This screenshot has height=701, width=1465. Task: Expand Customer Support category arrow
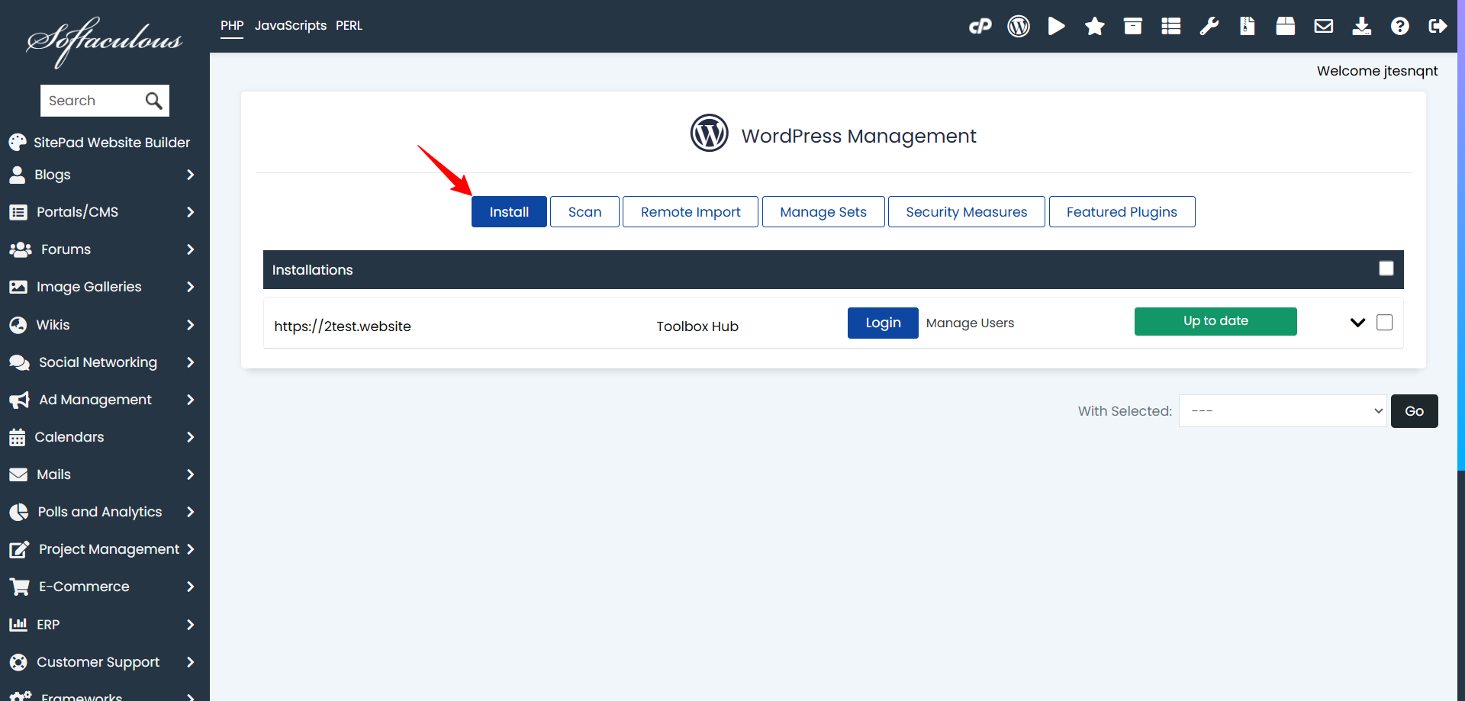(x=190, y=662)
